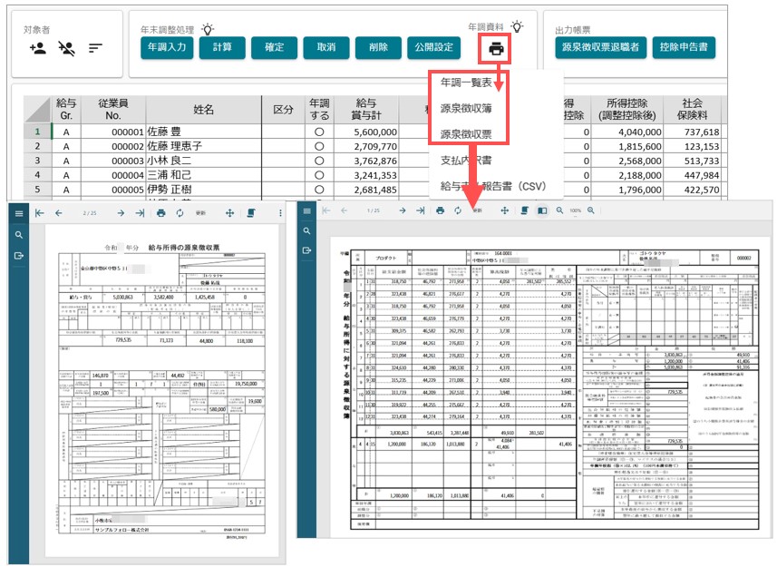
Task: Click refresh icon in left viewer toolbar
Action: click(180, 213)
